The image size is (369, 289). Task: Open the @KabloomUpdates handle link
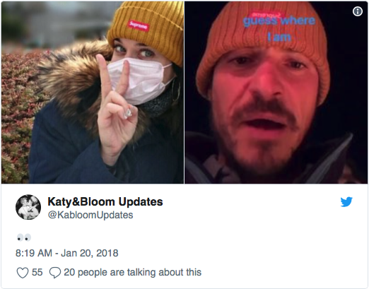90,215
